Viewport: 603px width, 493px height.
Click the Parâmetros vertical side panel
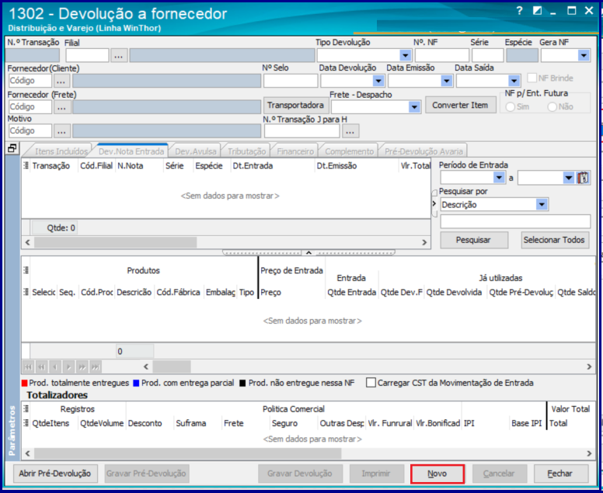pyautogui.click(x=12, y=307)
